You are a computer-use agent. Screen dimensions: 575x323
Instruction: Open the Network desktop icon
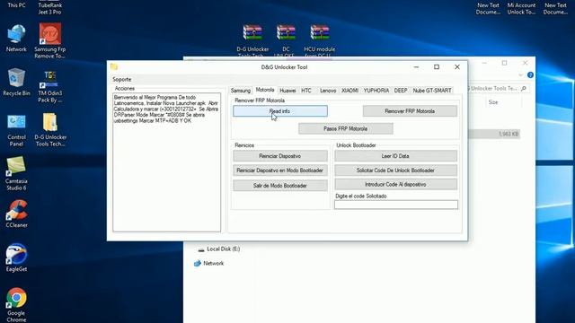coord(16,38)
